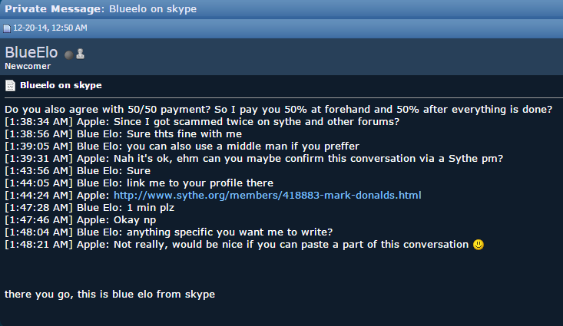Click the line asking about 50/50 payment

coord(278,110)
